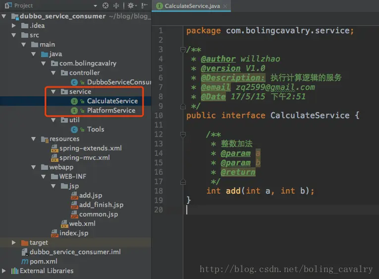Image resolution: width=379 pixels, height=279 pixels.
Task: Close the CalculateService.java tab
Action: click(x=225, y=6)
